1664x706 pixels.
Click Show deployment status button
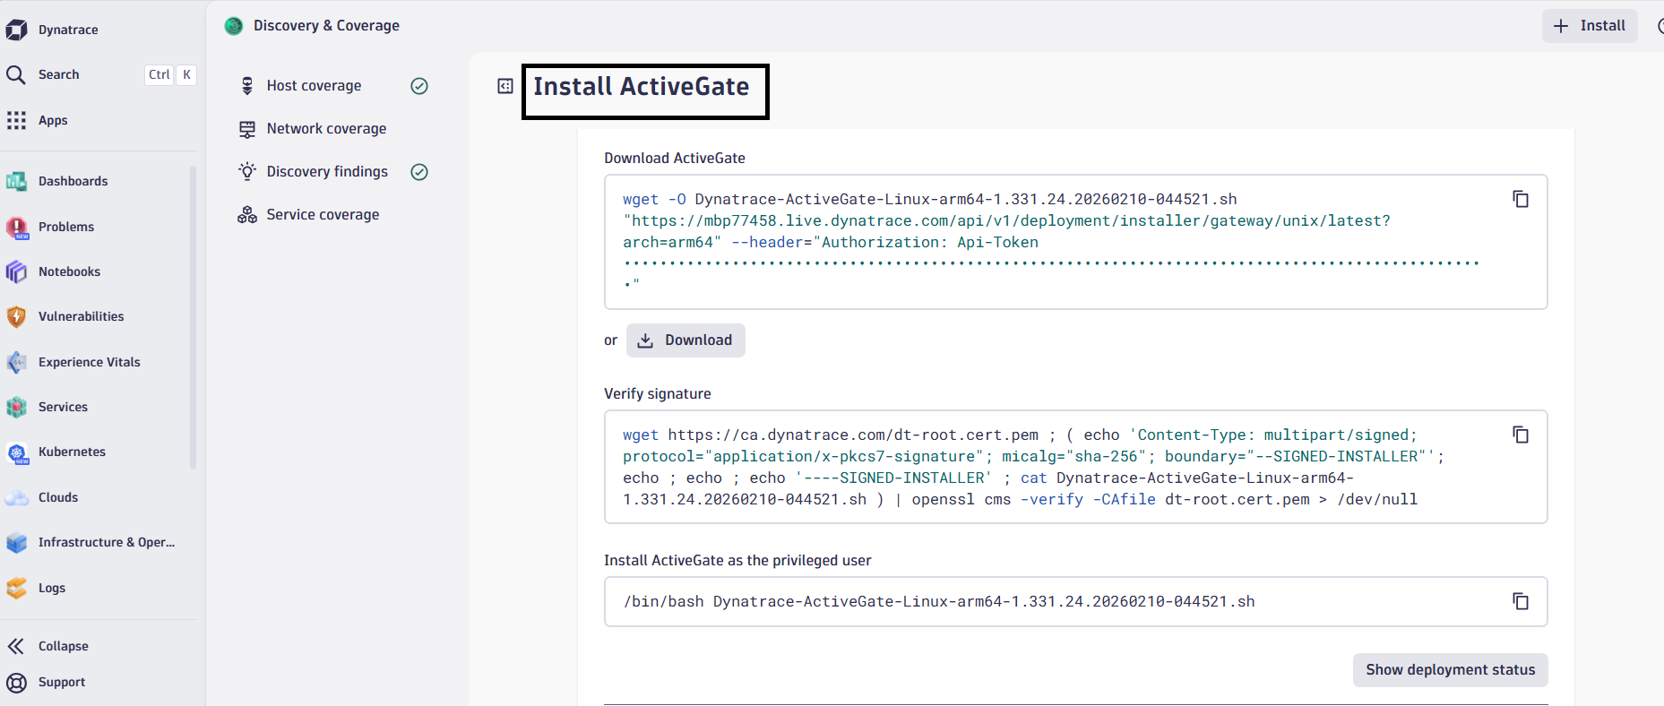point(1450,670)
